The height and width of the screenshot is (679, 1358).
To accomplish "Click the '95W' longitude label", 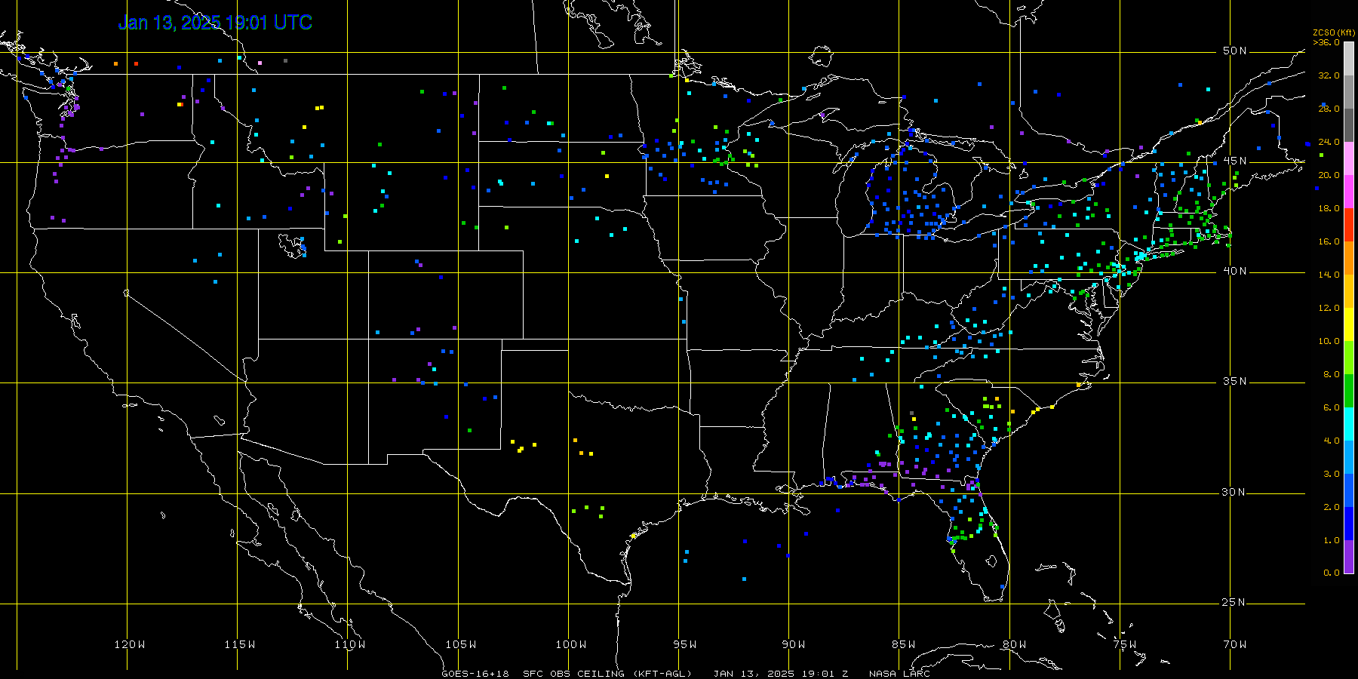I will 685,644.
